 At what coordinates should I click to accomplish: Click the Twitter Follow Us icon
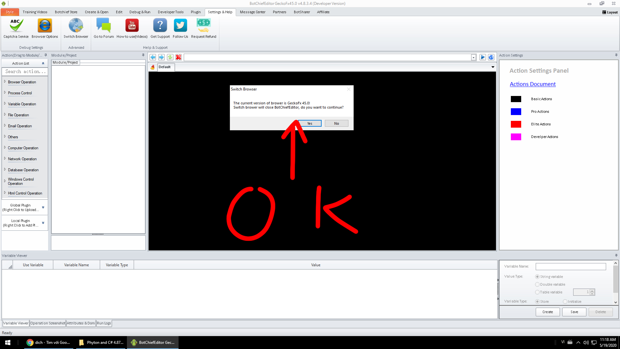180,26
